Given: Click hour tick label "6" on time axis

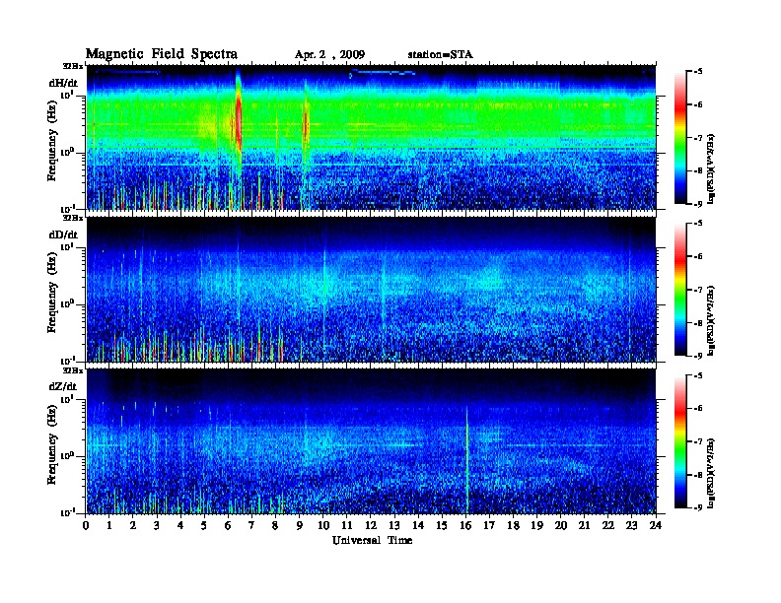Looking at the screenshot, I should (228, 525).
